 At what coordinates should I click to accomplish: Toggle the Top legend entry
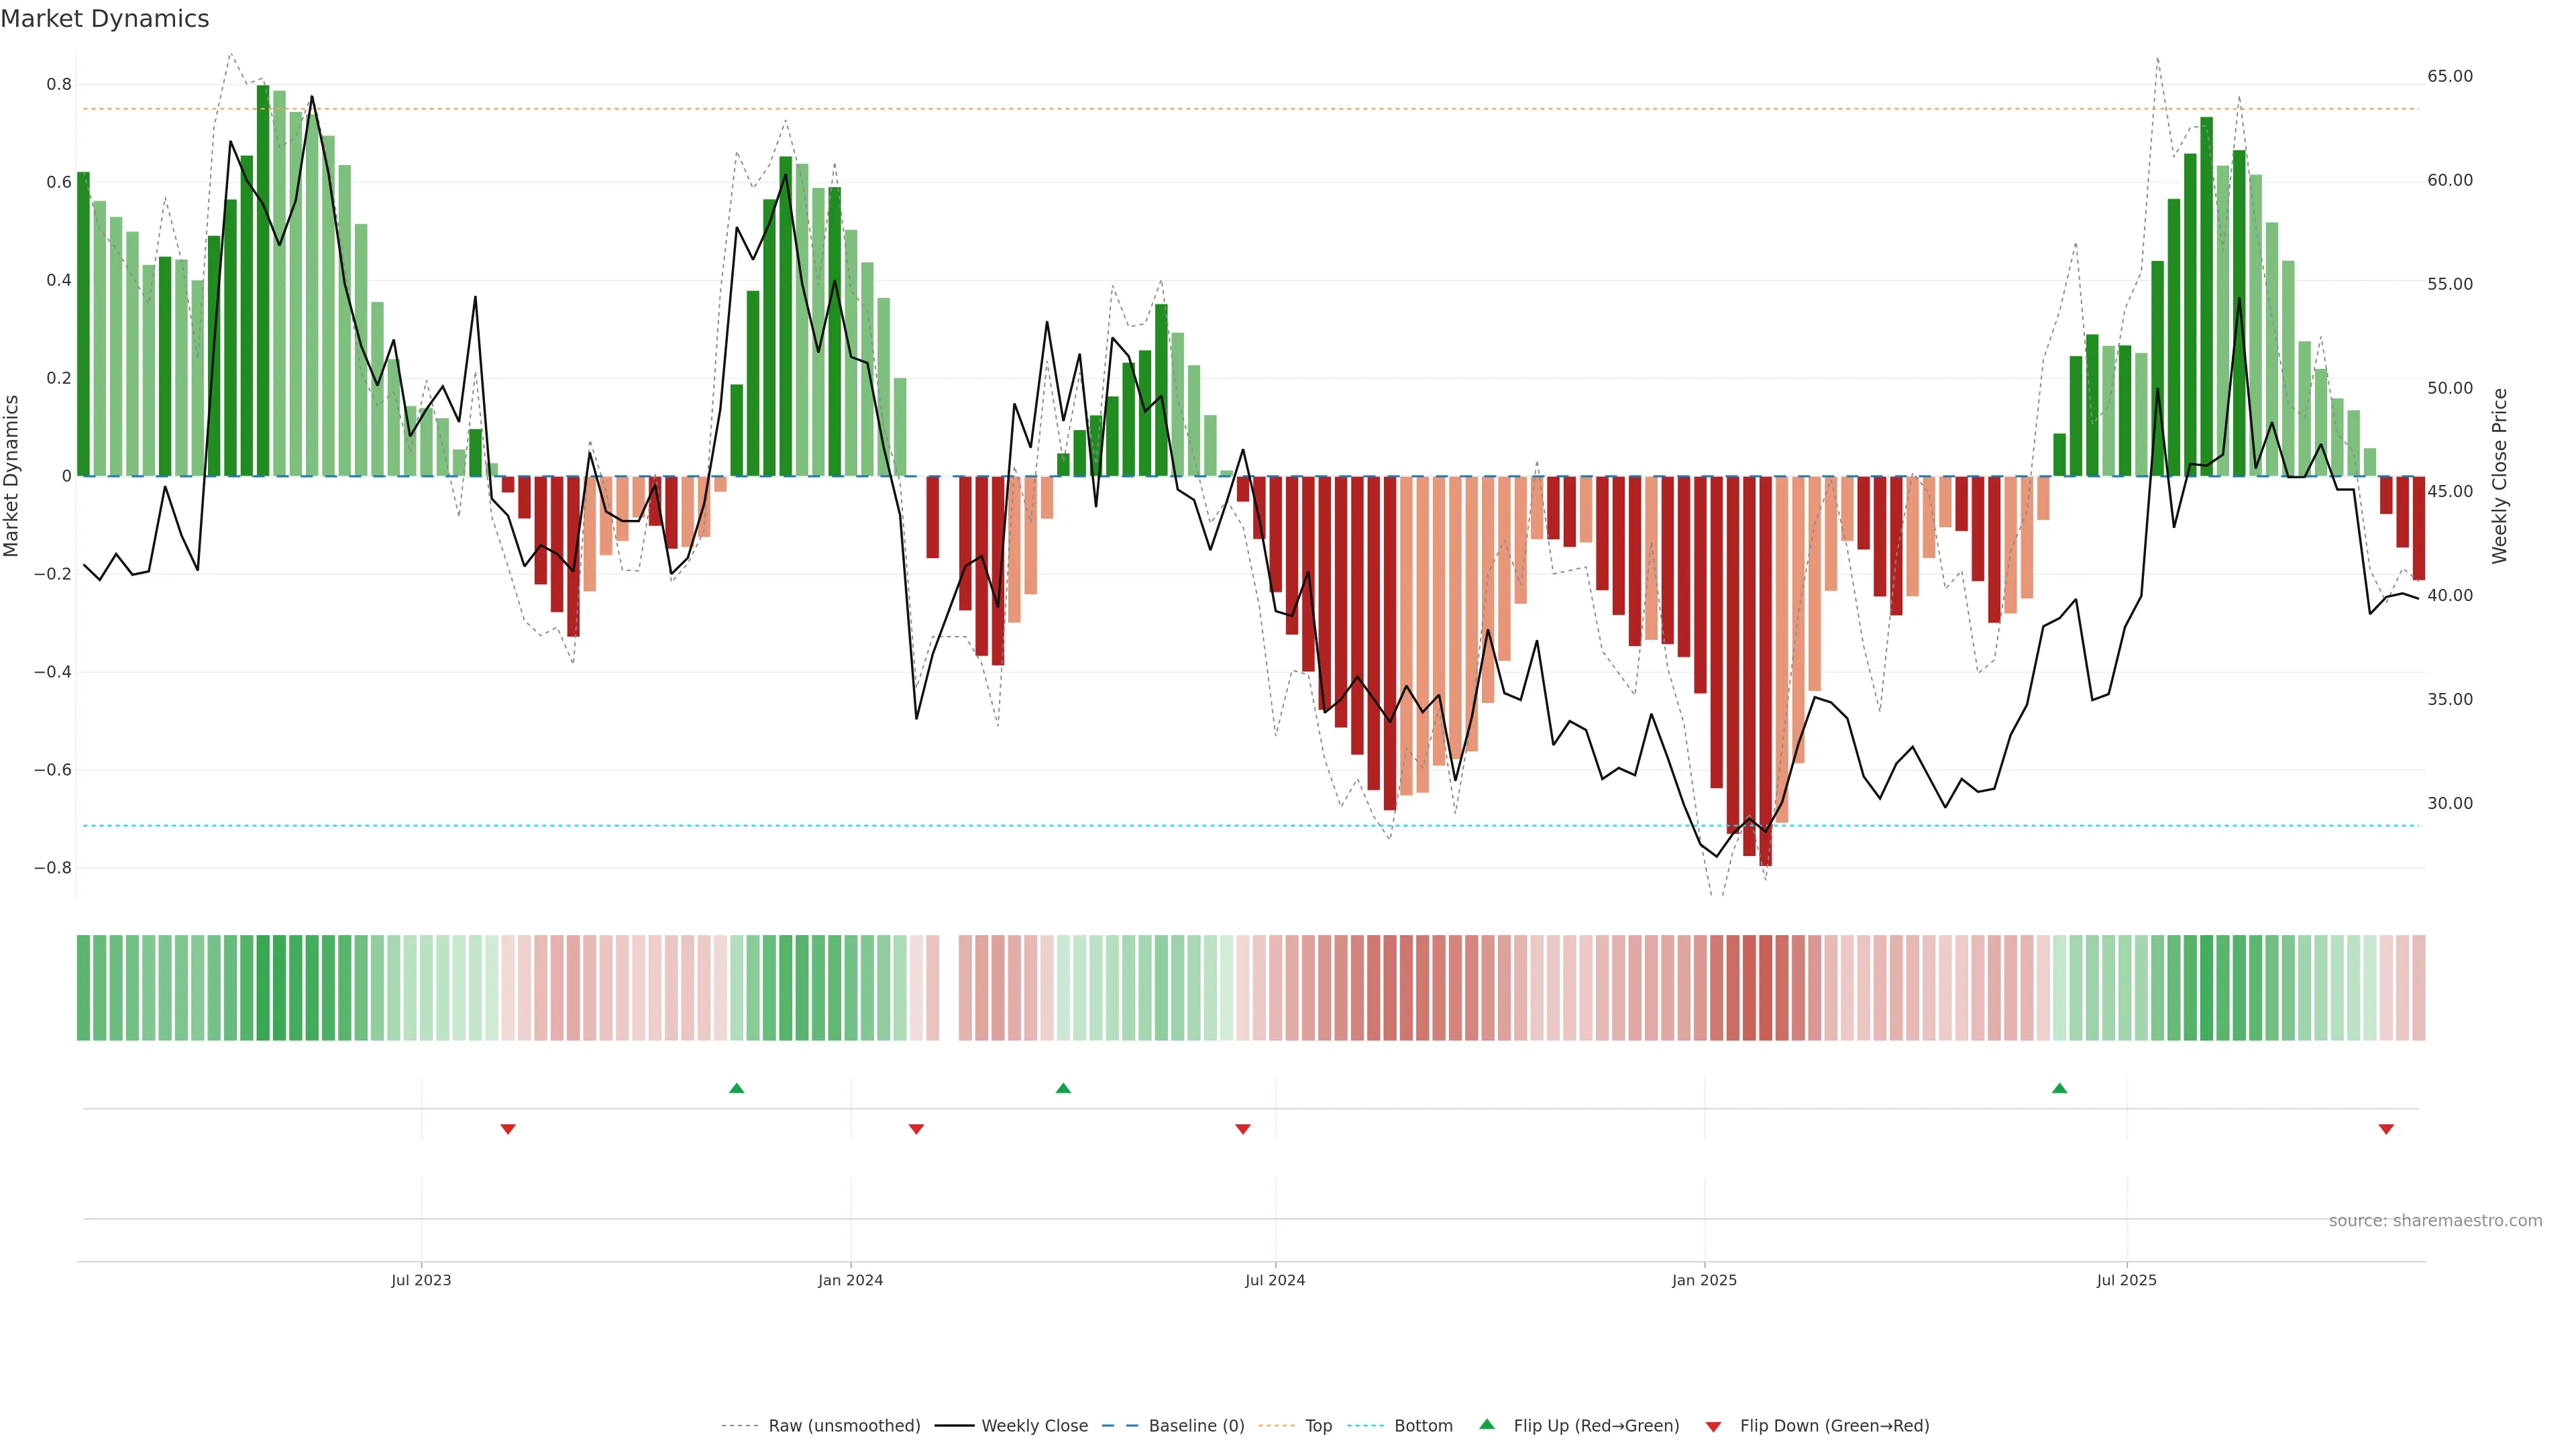coord(1318,1425)
